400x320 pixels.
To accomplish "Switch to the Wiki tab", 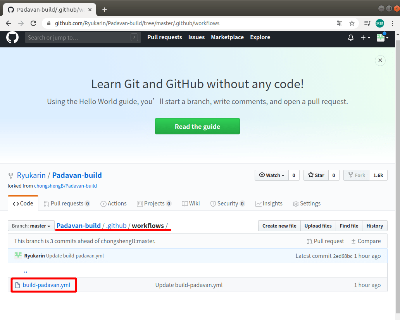I will (191, 203).
